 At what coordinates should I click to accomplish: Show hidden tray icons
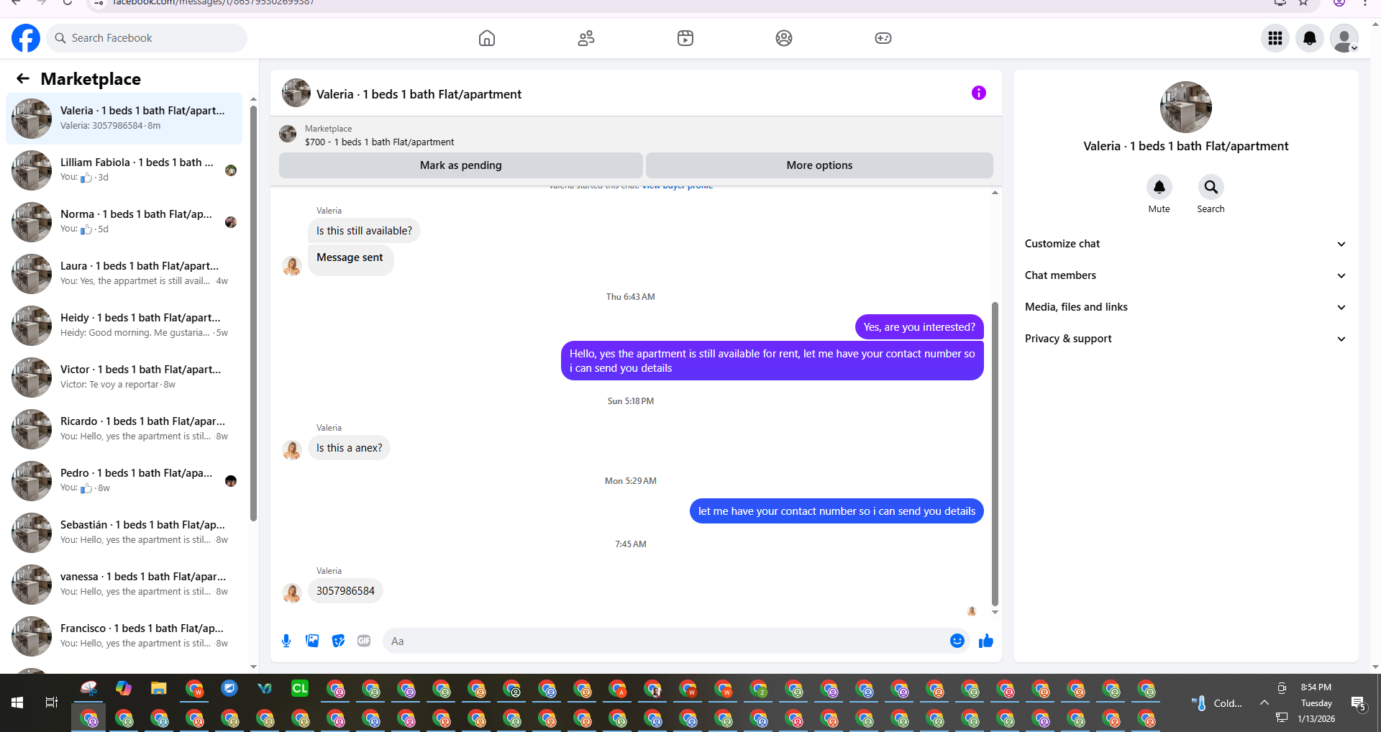tap(1264, 703)
